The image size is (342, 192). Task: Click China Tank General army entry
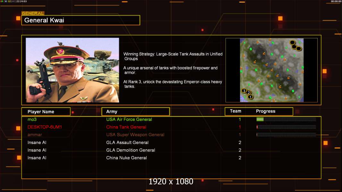126,127
